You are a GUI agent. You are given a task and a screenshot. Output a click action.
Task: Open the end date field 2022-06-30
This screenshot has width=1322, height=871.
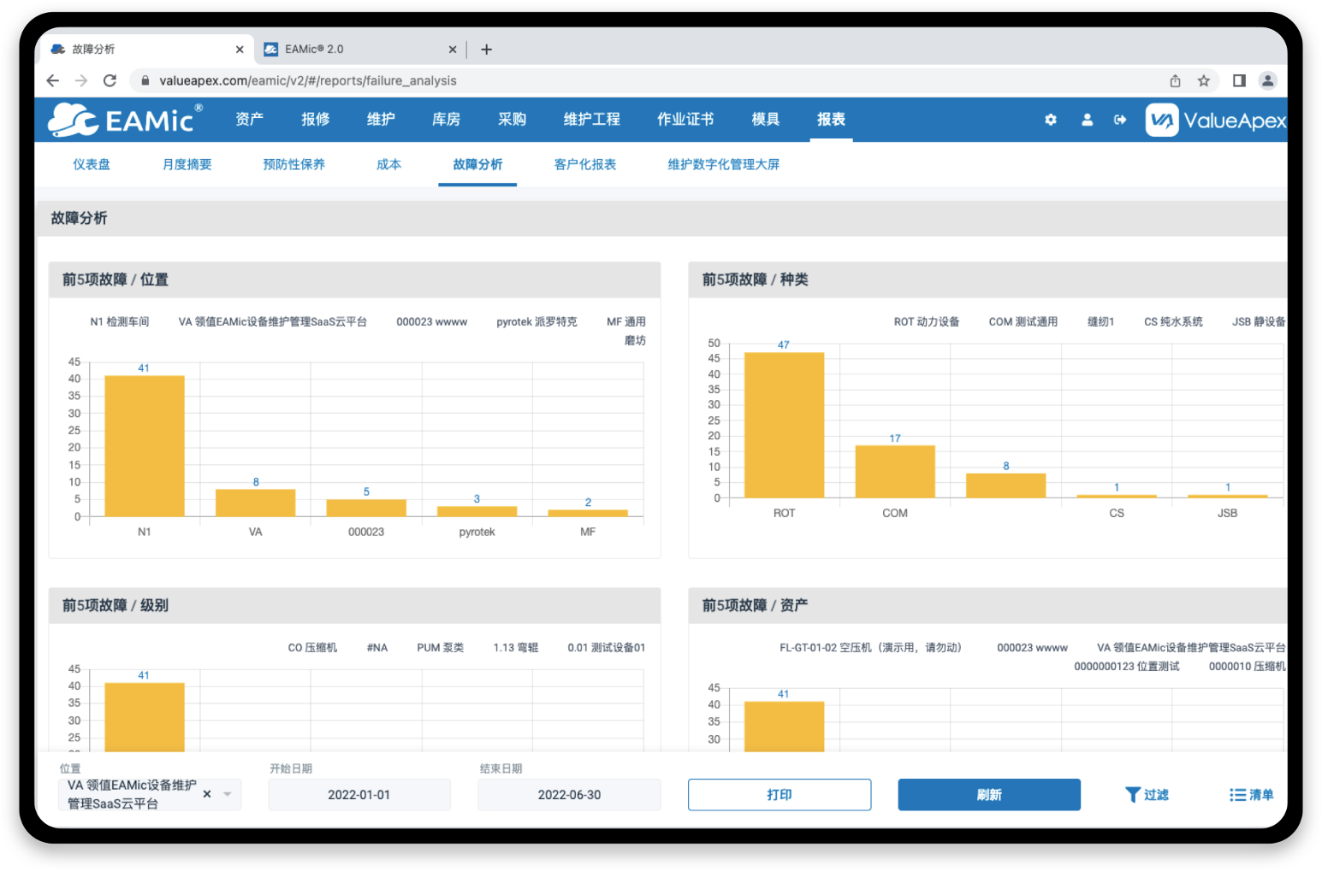[569, 794]
